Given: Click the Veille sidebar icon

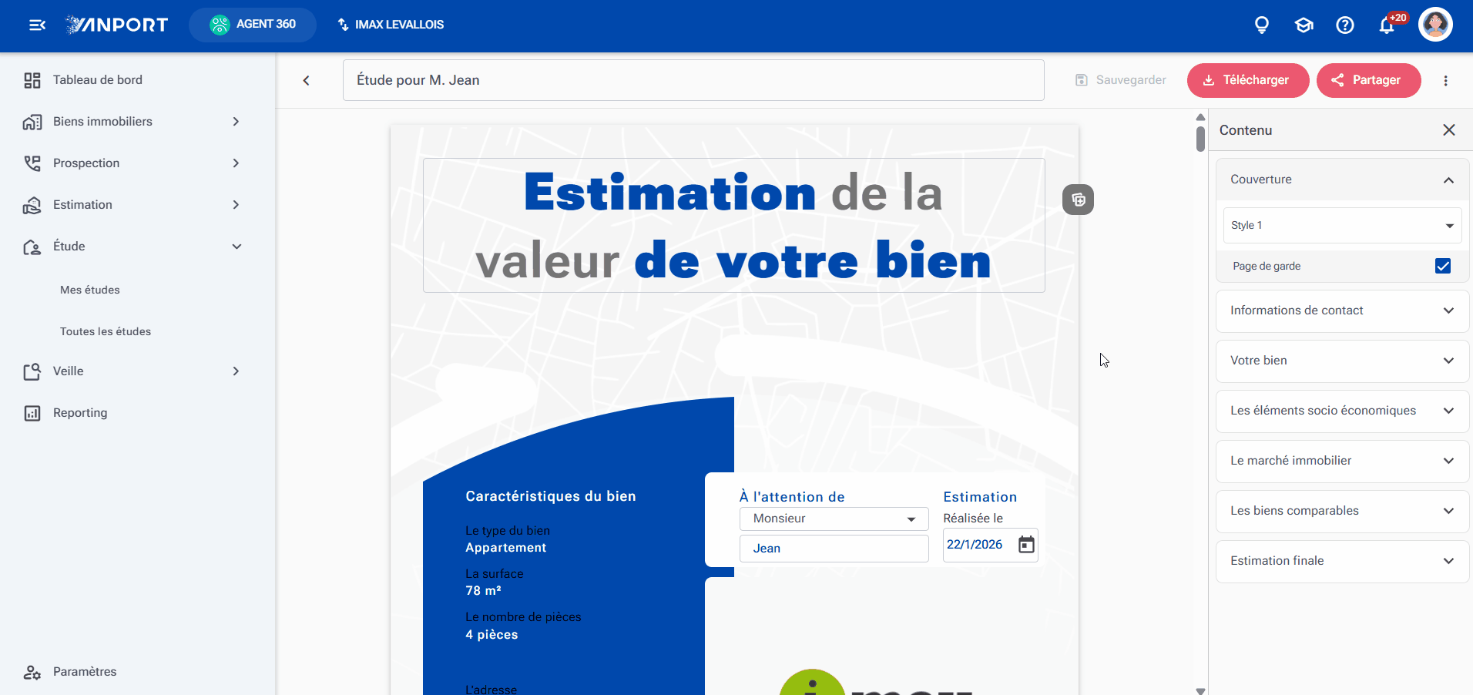Looking at the screenshot, I should (32, 371).
